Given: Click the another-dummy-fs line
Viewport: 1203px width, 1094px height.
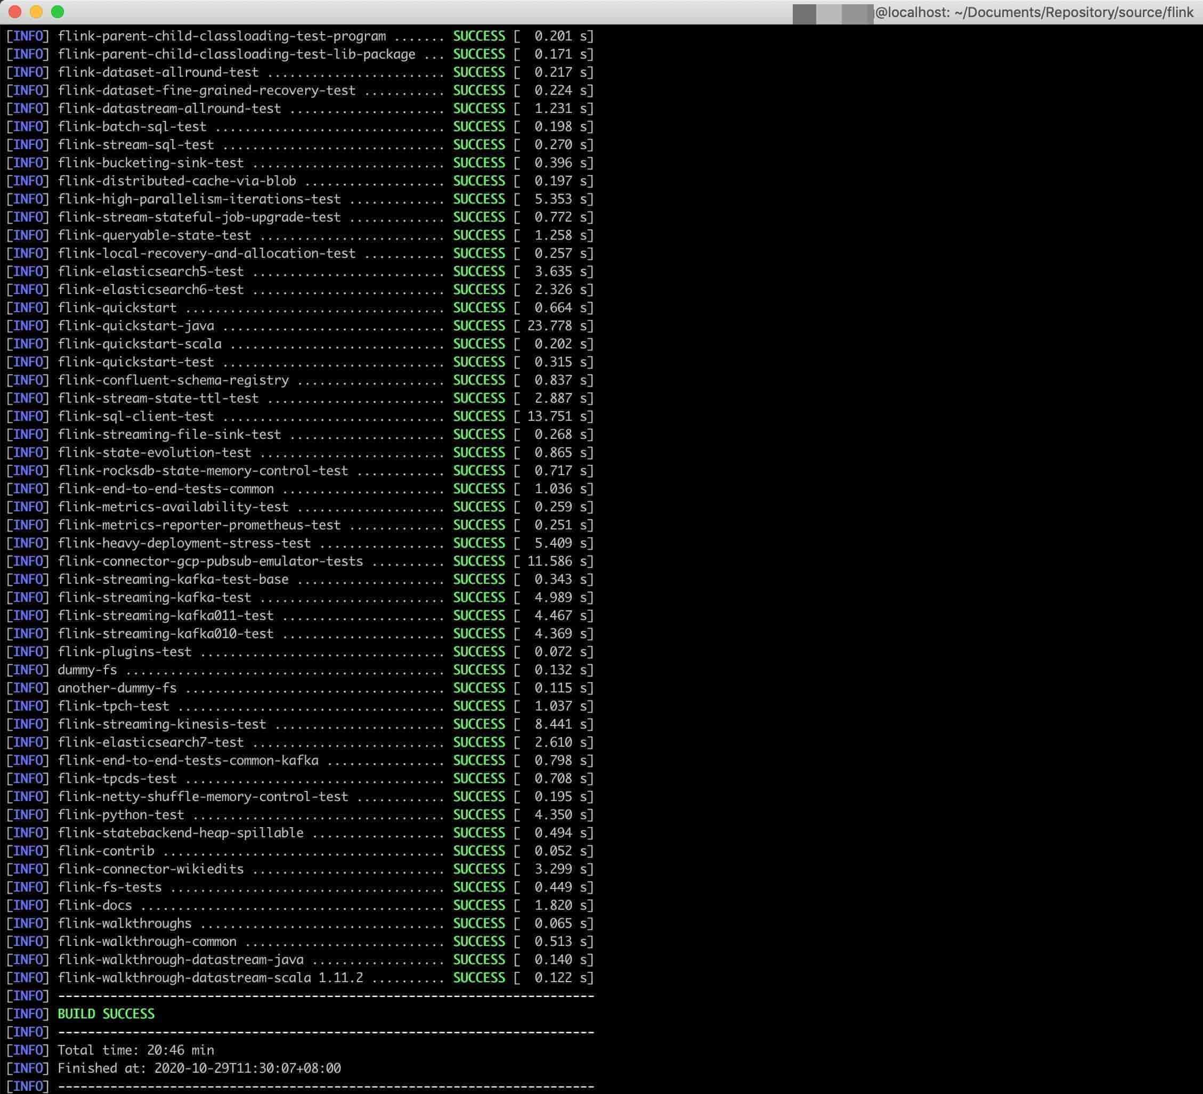Looking at the screenshot, I should coord(300,688).
